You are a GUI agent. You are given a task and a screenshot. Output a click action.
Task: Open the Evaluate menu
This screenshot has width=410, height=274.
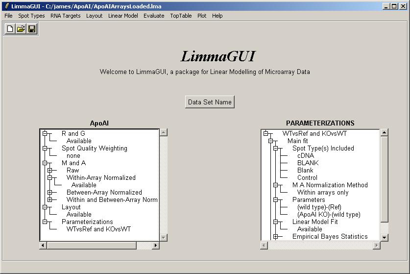click(x=154, y=16)
